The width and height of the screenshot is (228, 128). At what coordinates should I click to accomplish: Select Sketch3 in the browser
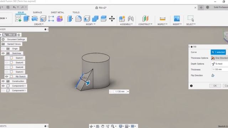tap(19, 72)
